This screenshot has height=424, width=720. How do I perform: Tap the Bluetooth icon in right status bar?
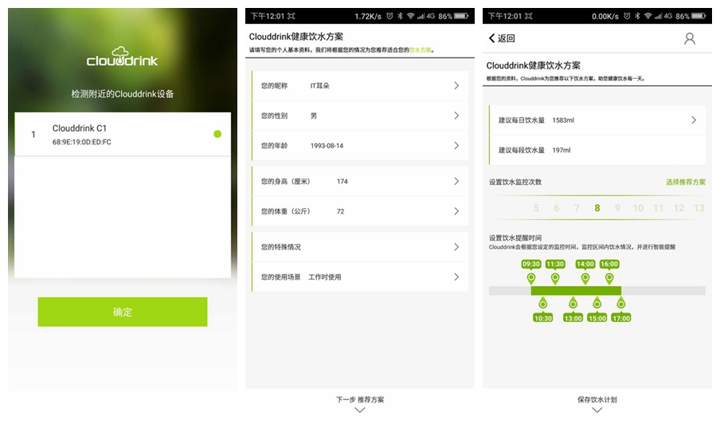(637, 16)
